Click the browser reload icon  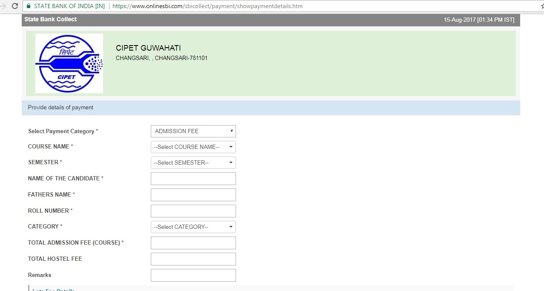pyautogui.click(x=15, y=6)
